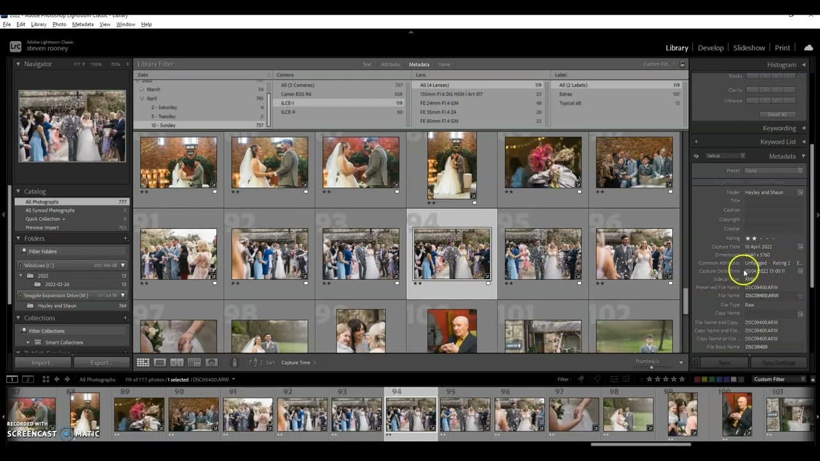The image size is (820, 461).
Task: Switch to Grid view in toolbar
Action: pyautogui.click(x=143, y=362)
